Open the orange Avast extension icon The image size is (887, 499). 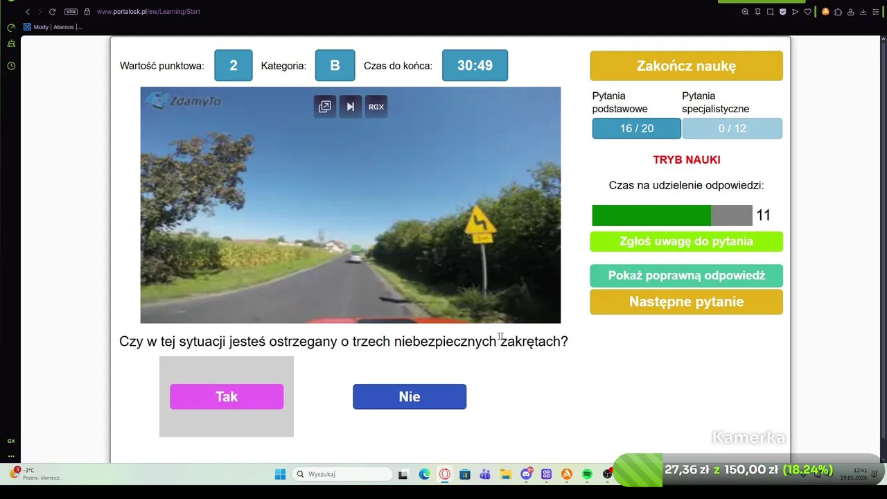[825, 12]
